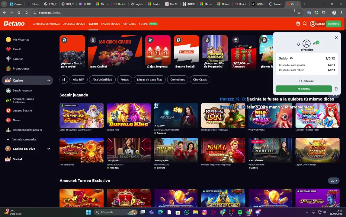The height and width of the screenshot is (217, 346).
Task: Click the logout icon next to Mi Cuenta
Action: pos(337,89)
